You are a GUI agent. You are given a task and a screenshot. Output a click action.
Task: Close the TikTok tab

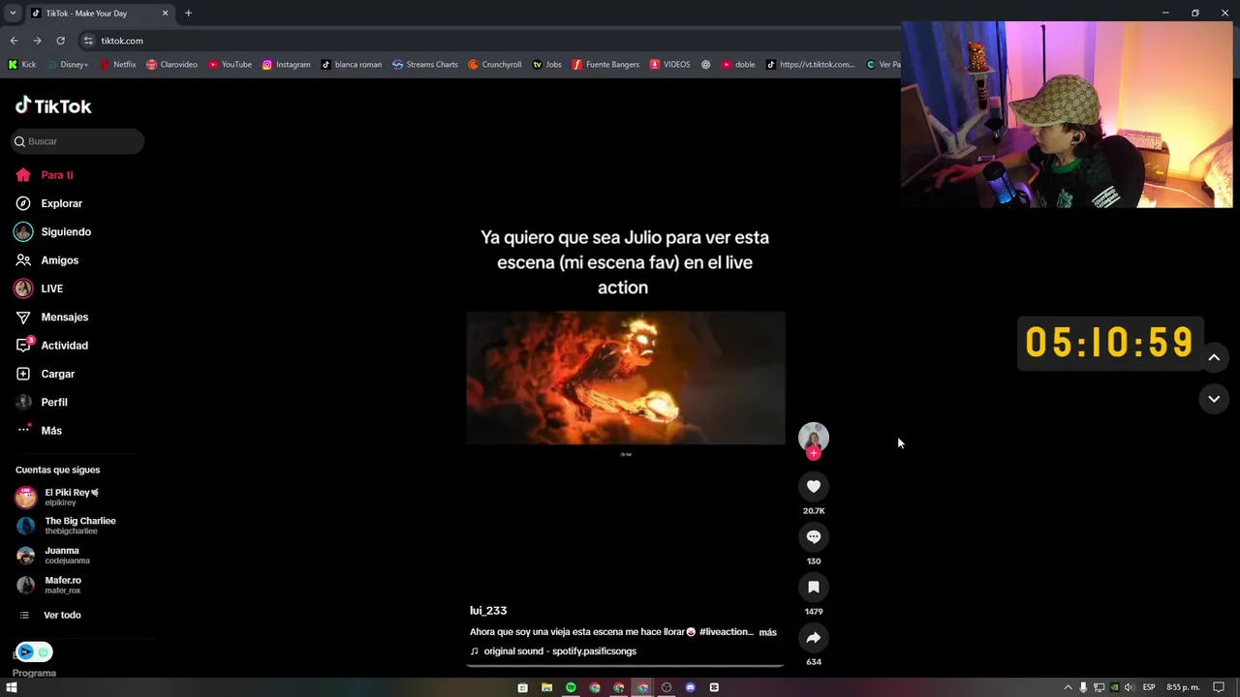pos(165,14)
